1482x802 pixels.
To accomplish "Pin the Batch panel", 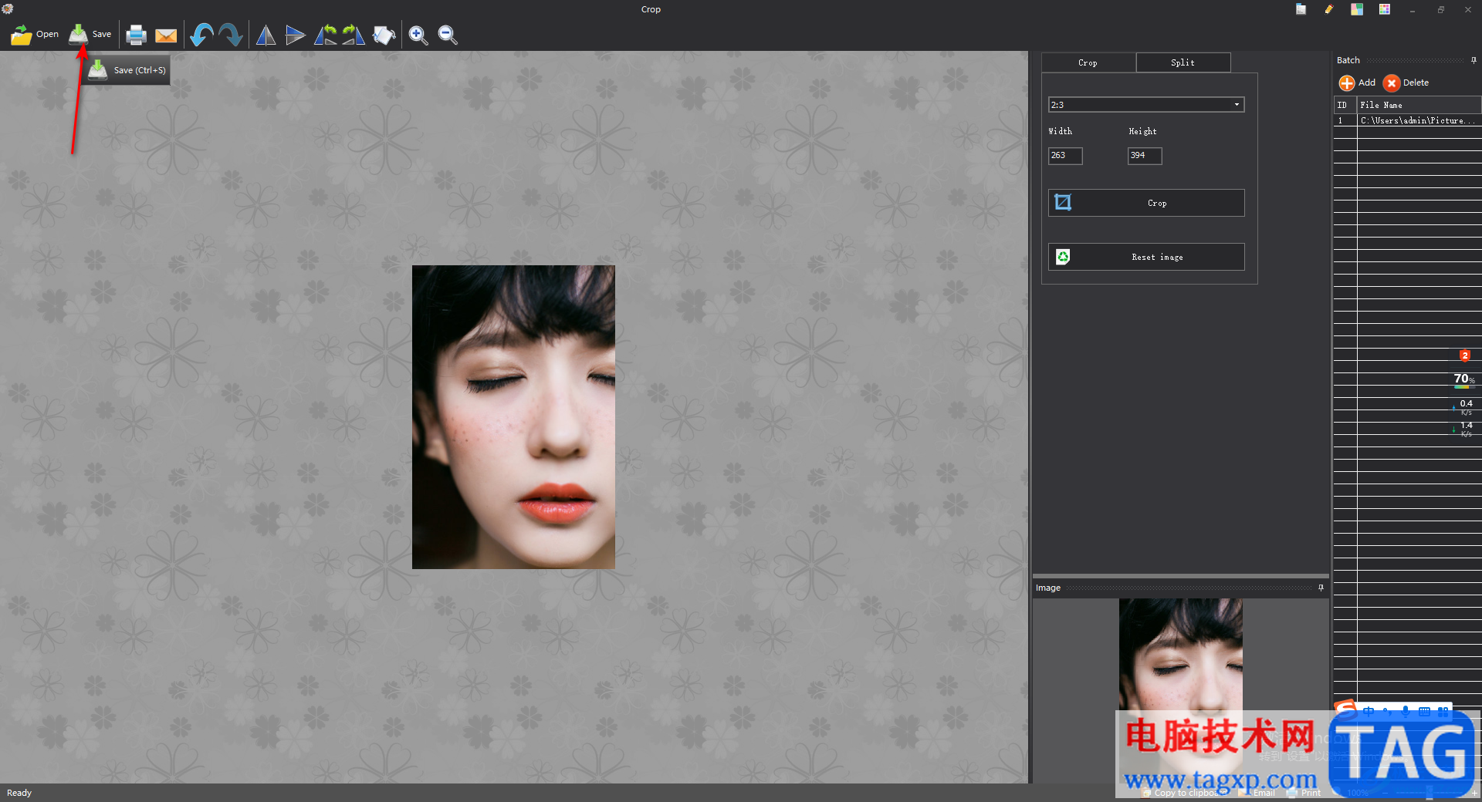I will click(x=1474, y=60).
